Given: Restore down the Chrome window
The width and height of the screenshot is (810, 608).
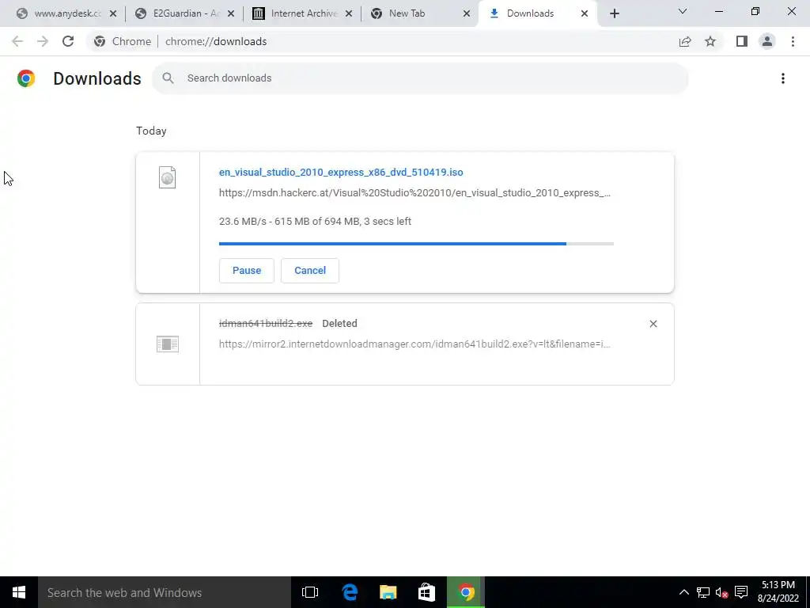Looking at the screenshot, I should coord(755,11).
